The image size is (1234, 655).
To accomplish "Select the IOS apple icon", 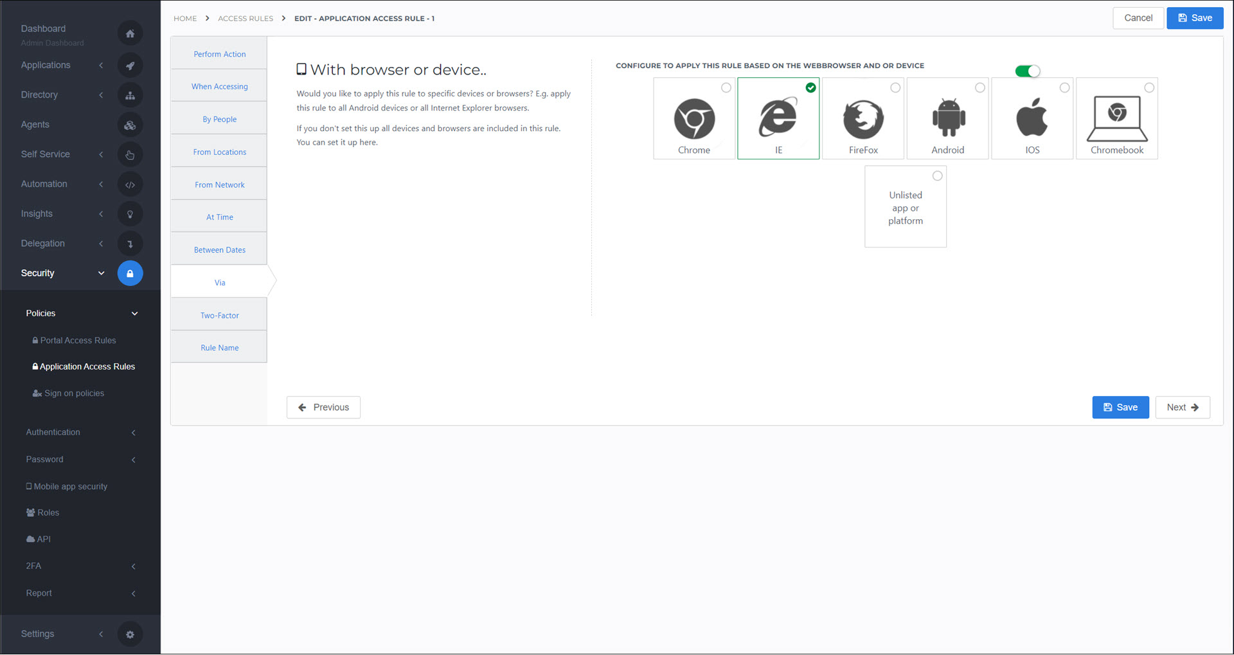I will click(1032, 117).
